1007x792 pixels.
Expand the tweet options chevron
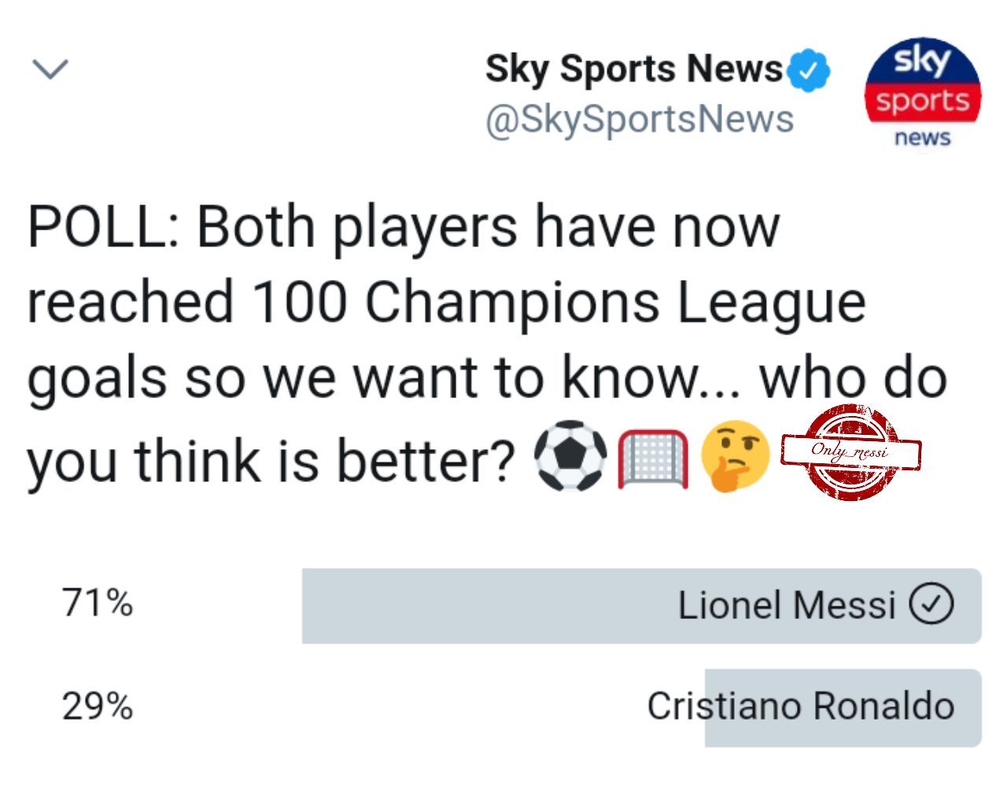point(51,69)
